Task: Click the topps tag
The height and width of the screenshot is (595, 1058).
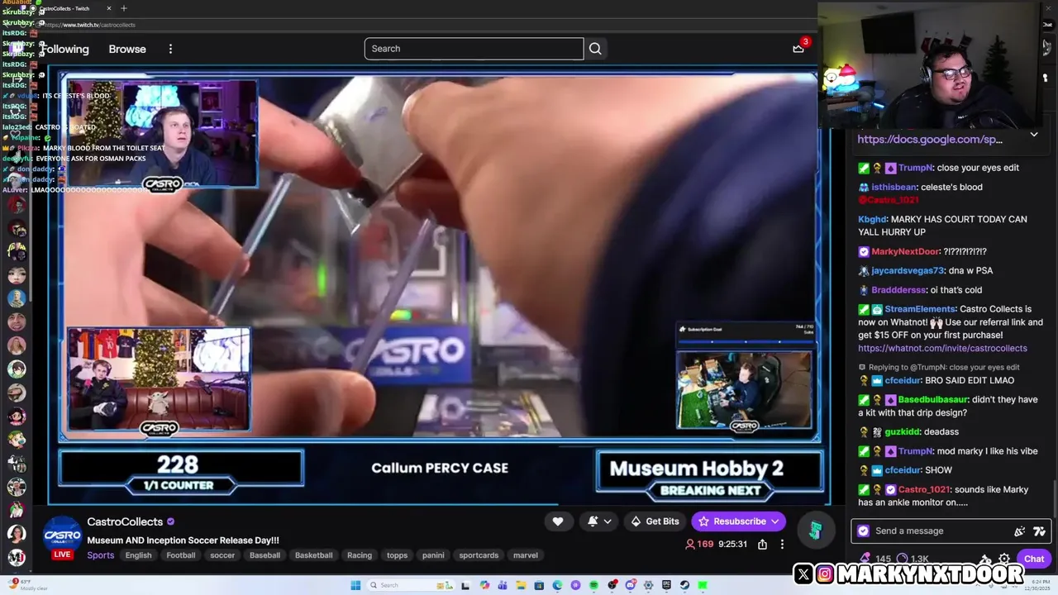Action: click(x=398, y=555)
